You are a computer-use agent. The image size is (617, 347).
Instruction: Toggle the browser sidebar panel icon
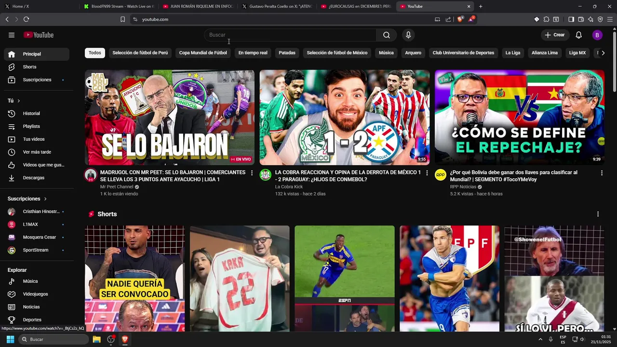pos(571,19)
